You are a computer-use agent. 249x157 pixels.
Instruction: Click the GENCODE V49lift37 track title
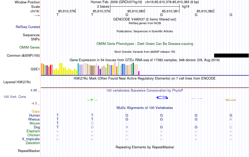pyautogui.click(x=144, y=19)
